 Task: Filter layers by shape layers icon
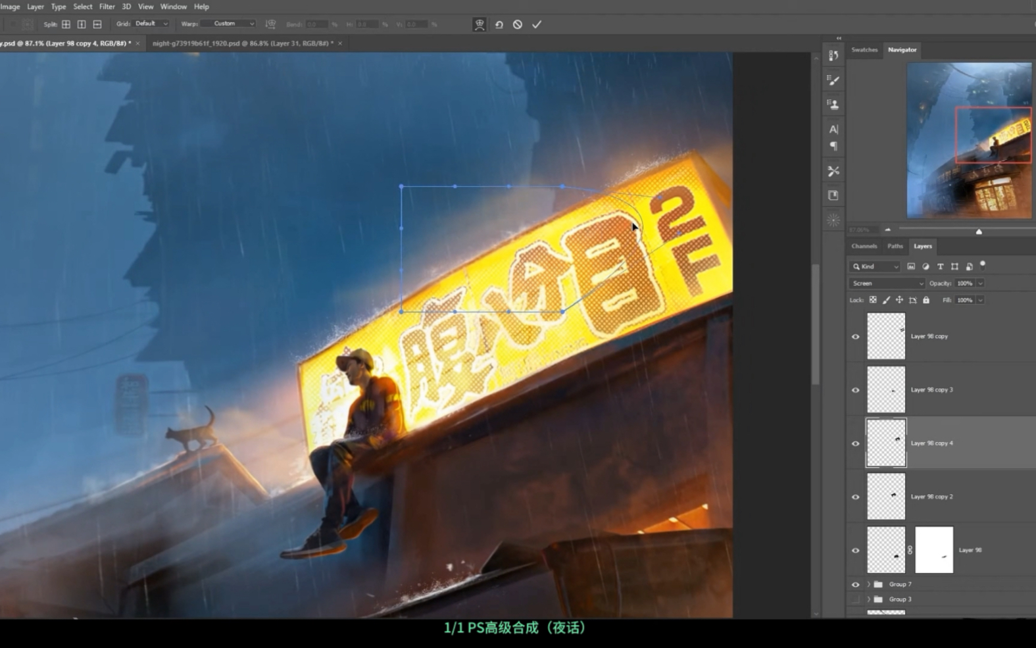(954, 266)
